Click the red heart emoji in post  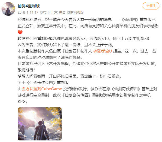coord(20,32)
